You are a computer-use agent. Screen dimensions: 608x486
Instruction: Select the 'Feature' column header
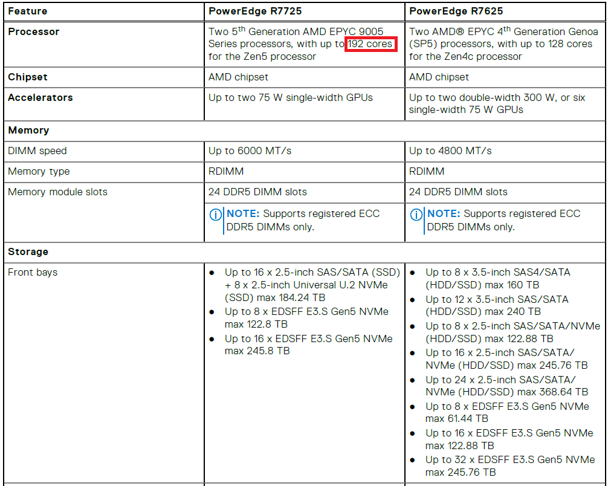28,11
